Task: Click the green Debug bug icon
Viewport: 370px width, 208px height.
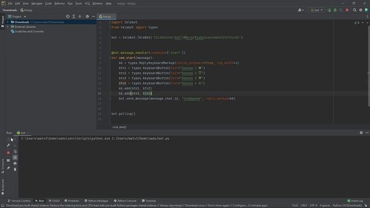Action: (335, 10)
